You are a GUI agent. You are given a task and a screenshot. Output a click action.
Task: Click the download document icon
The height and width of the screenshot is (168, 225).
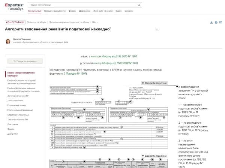(211, 22)
